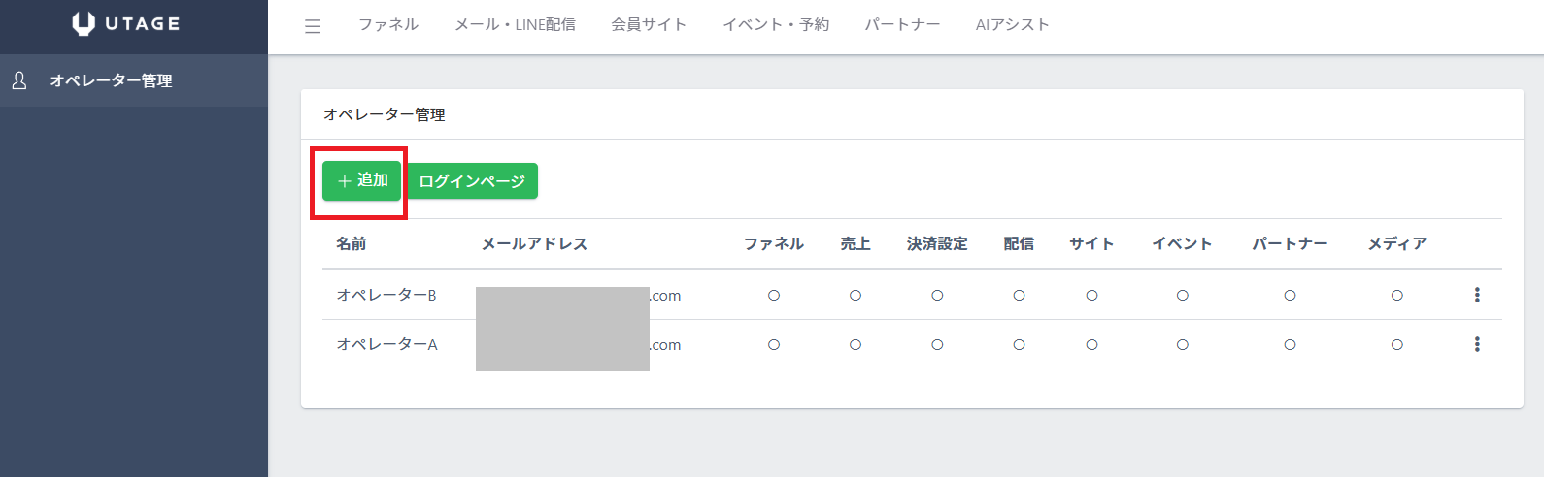Go to 会員サイト in the top navigation
1544x477 pixels.
649,25
